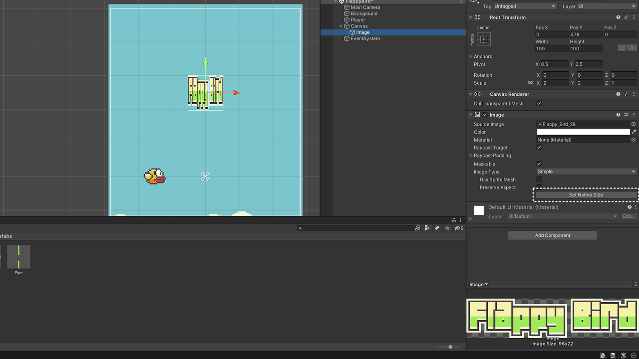Click the Width field showing 100

551,48
